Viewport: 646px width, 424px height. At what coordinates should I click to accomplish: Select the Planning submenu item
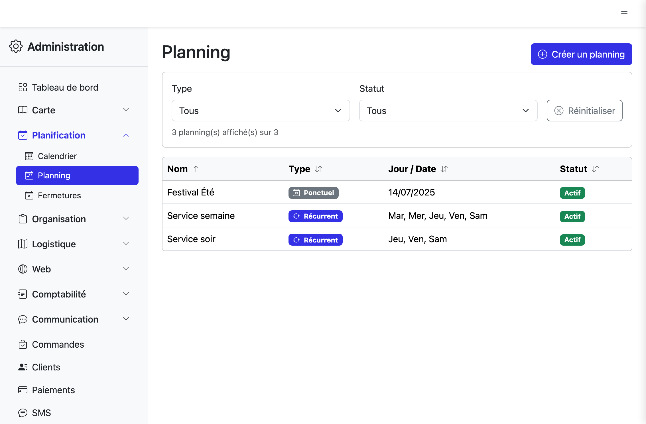tap(77, 176)
